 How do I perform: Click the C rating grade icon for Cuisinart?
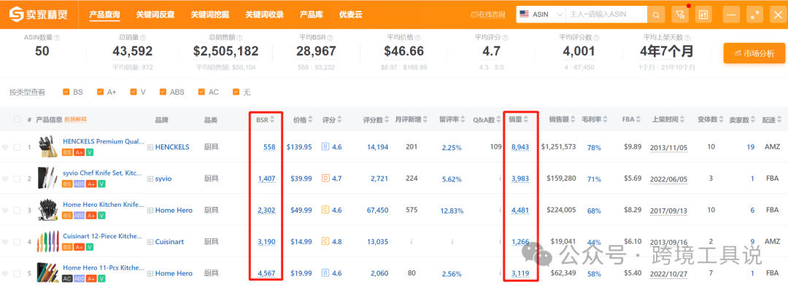tap(325, 241)
